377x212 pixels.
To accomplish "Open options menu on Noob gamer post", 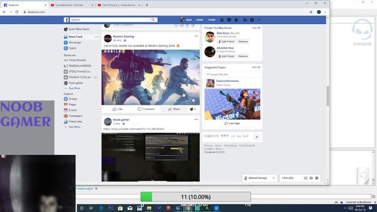I will pyautogui.click(x=196, y=119).
